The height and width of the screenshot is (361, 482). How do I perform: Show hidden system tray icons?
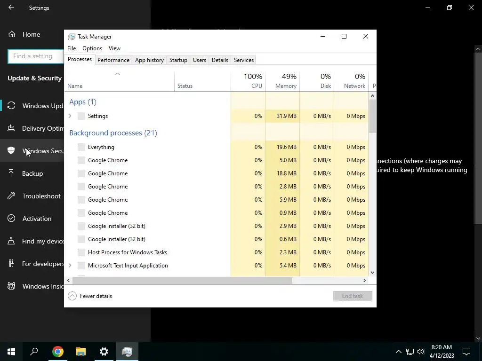(398, 352)
